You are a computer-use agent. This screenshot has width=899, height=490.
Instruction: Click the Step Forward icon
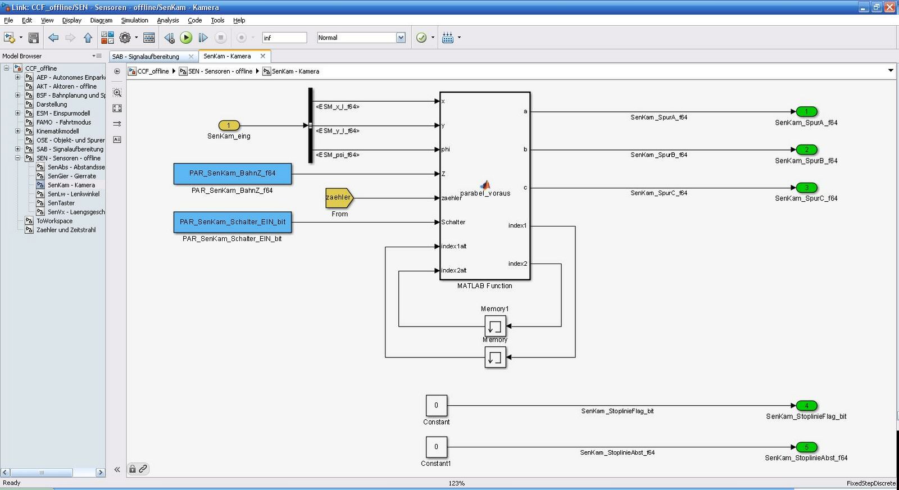point(203,38)
